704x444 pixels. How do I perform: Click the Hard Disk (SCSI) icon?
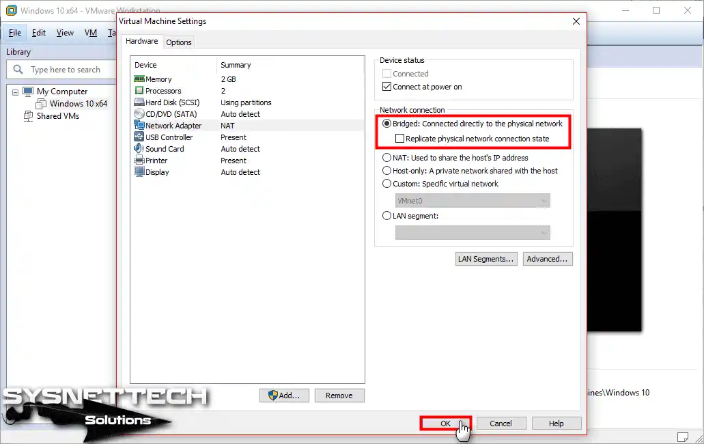pos(139,102)
